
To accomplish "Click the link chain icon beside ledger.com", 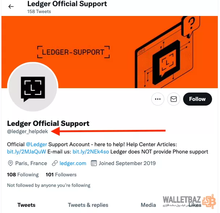I will pyautogui.click(x=55, y=163).
